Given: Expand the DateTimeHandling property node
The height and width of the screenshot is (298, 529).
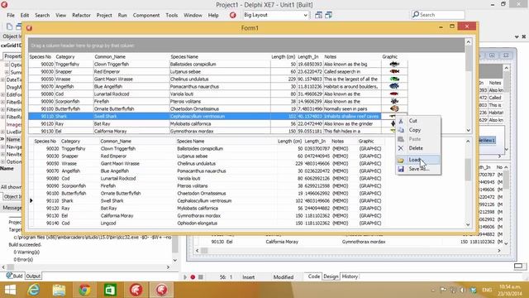Looking at the screenshot, I should click(2, 80).
